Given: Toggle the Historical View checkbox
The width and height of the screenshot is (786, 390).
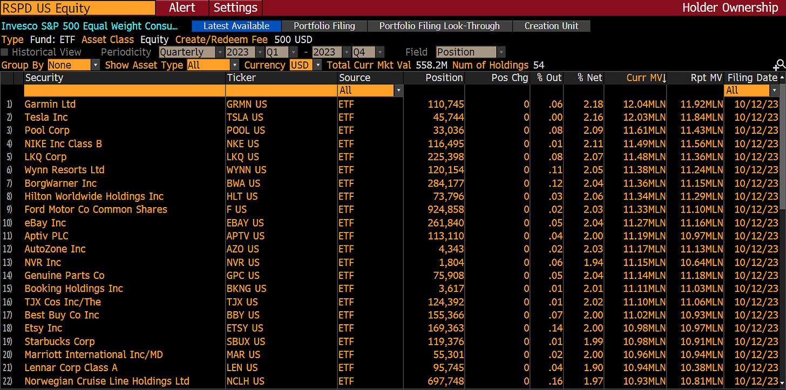Looking at the screenshot, I should pyautogui.click(x=5, y=52).
